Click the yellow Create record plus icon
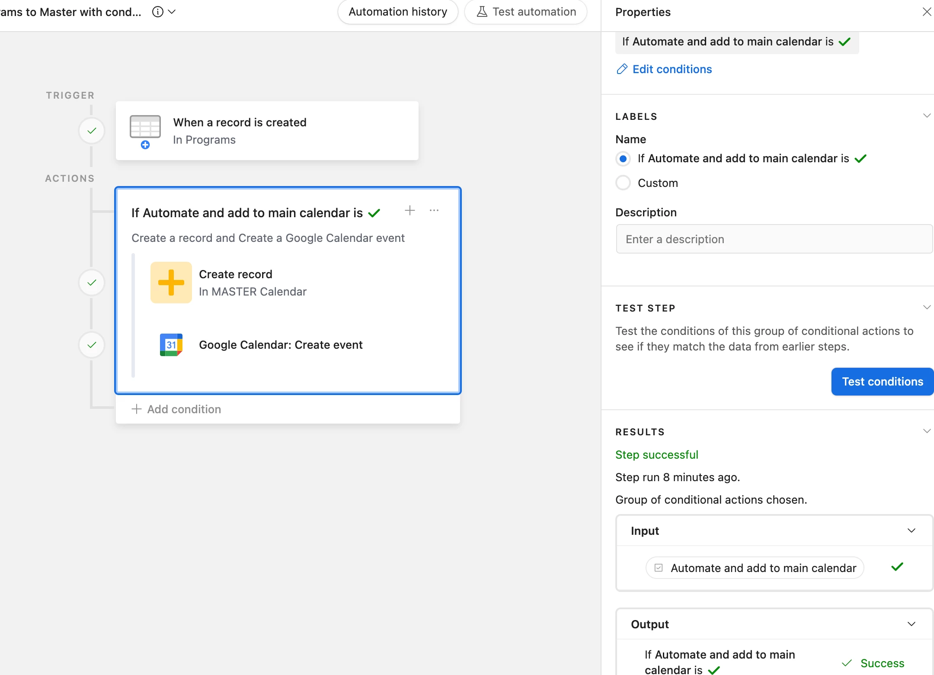The image size is (934, 675). point(171,283)
